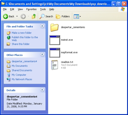128x115 pixels.
Task: Select the msinst.exe application icon
Action: [55, 40]
